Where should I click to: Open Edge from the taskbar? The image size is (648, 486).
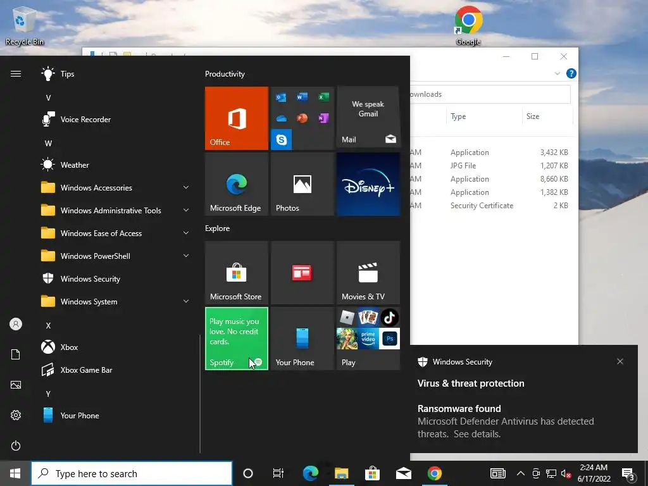pyautogui.click(x=310, y=473)
